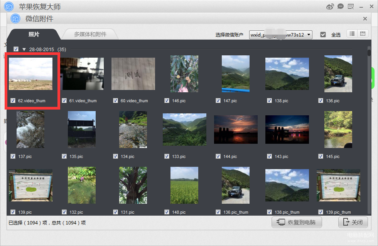Open the chat feedback bubble icon
This screenshot has width=378, height=246.
coord(340,7)
